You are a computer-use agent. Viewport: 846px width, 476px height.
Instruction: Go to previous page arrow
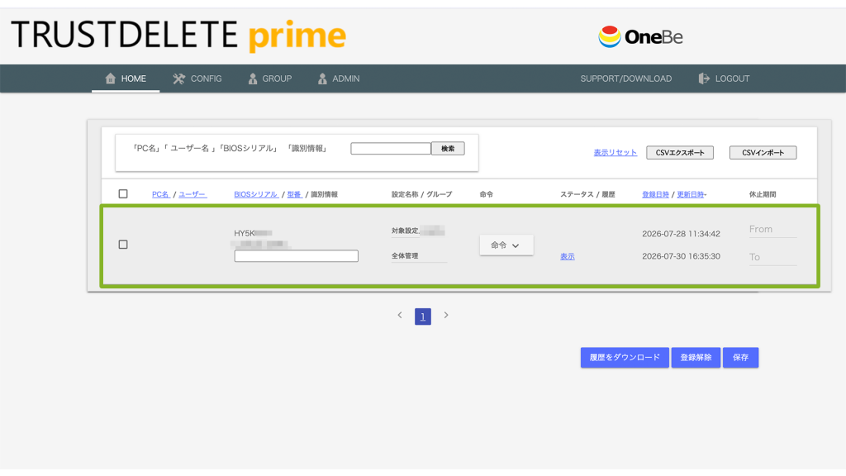point(400,315)
